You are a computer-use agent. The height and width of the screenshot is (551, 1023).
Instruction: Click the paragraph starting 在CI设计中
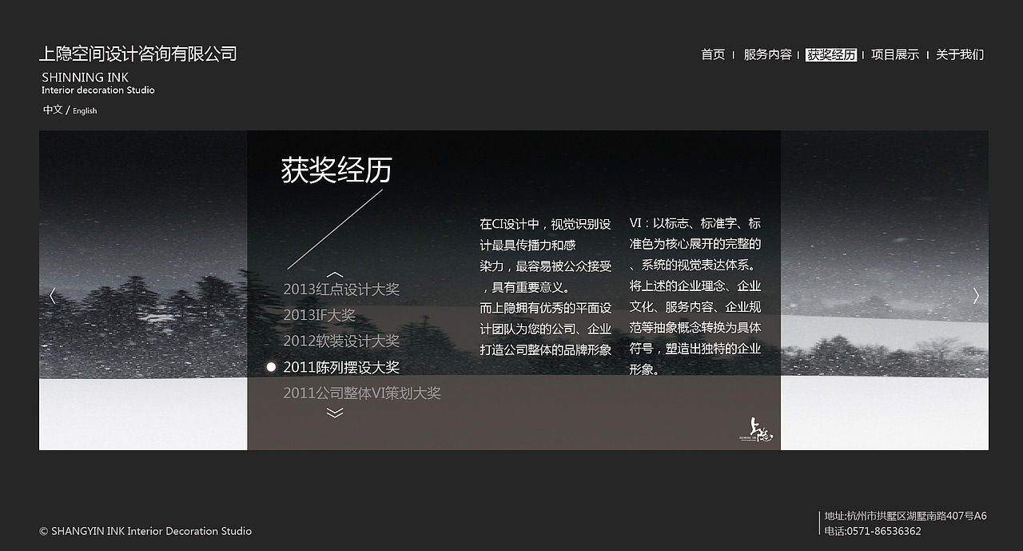tap(546, 286)
